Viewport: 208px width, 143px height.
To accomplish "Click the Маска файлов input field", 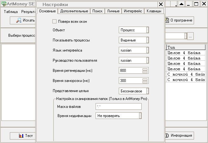I will coord(118,107).
